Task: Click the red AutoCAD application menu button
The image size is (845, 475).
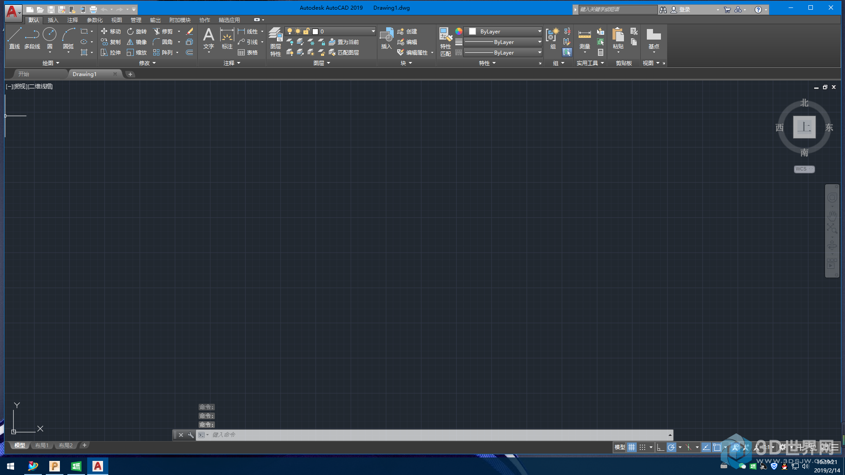Action: pyautogui.click(x=12, y=12)
